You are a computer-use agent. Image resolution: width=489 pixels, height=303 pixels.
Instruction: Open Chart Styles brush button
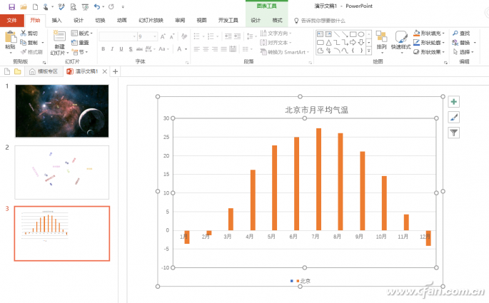point(454,117)
